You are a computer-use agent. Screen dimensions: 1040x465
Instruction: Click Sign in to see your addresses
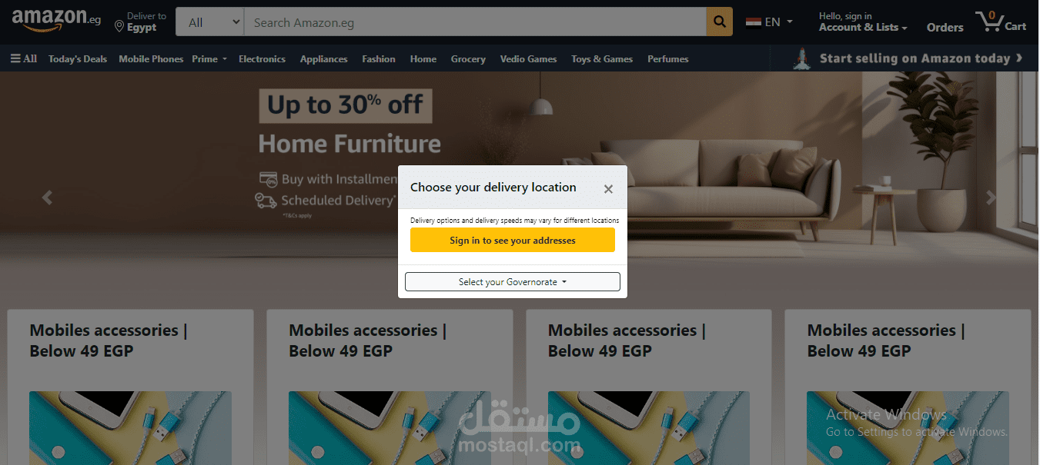pos(513,240)
